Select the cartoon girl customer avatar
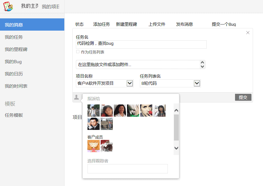 pos(94,146)
